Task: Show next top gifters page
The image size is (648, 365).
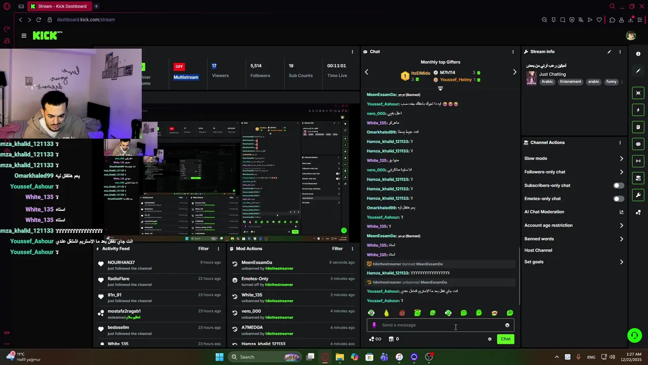Action: click(515, 72)
